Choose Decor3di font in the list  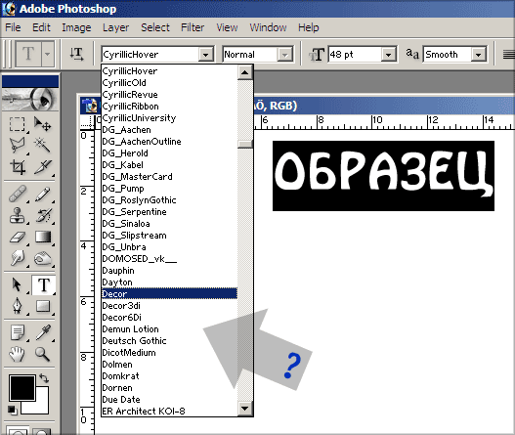point(169,306)
